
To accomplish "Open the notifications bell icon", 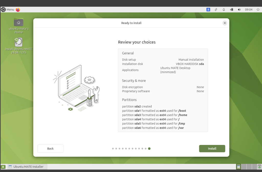I will pos(224,10).
